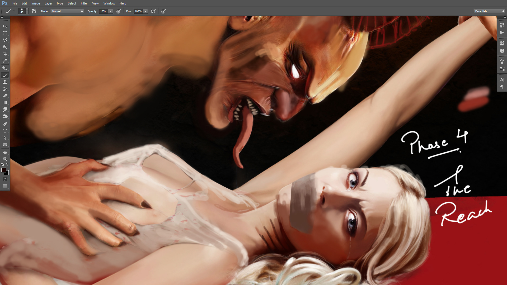Click the Flow value field 100%
Screen dimensions: 507x285
(138, 11)
